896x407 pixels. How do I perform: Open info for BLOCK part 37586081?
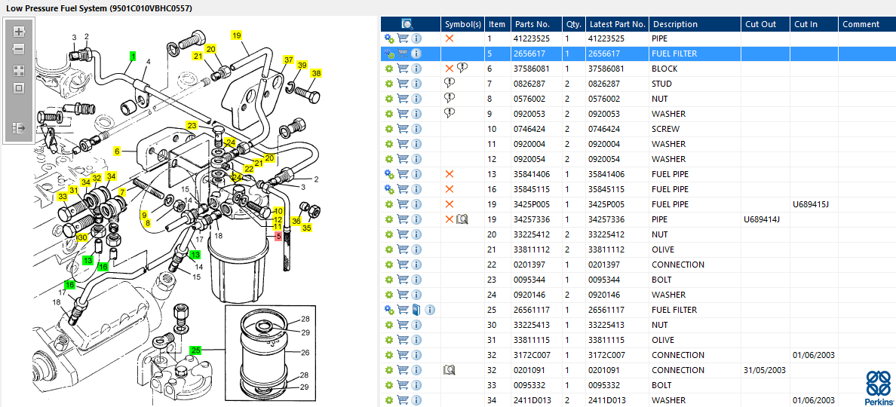click(416, 69)
